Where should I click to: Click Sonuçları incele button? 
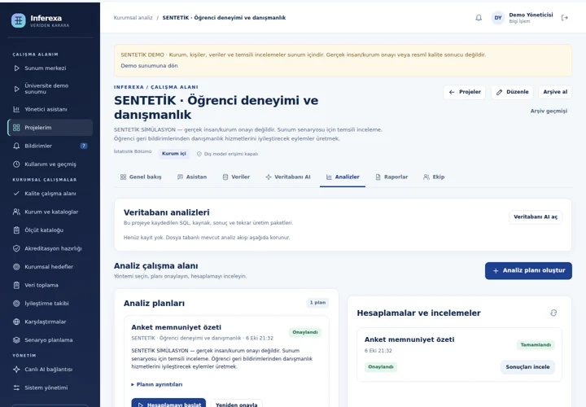point(527,367)
